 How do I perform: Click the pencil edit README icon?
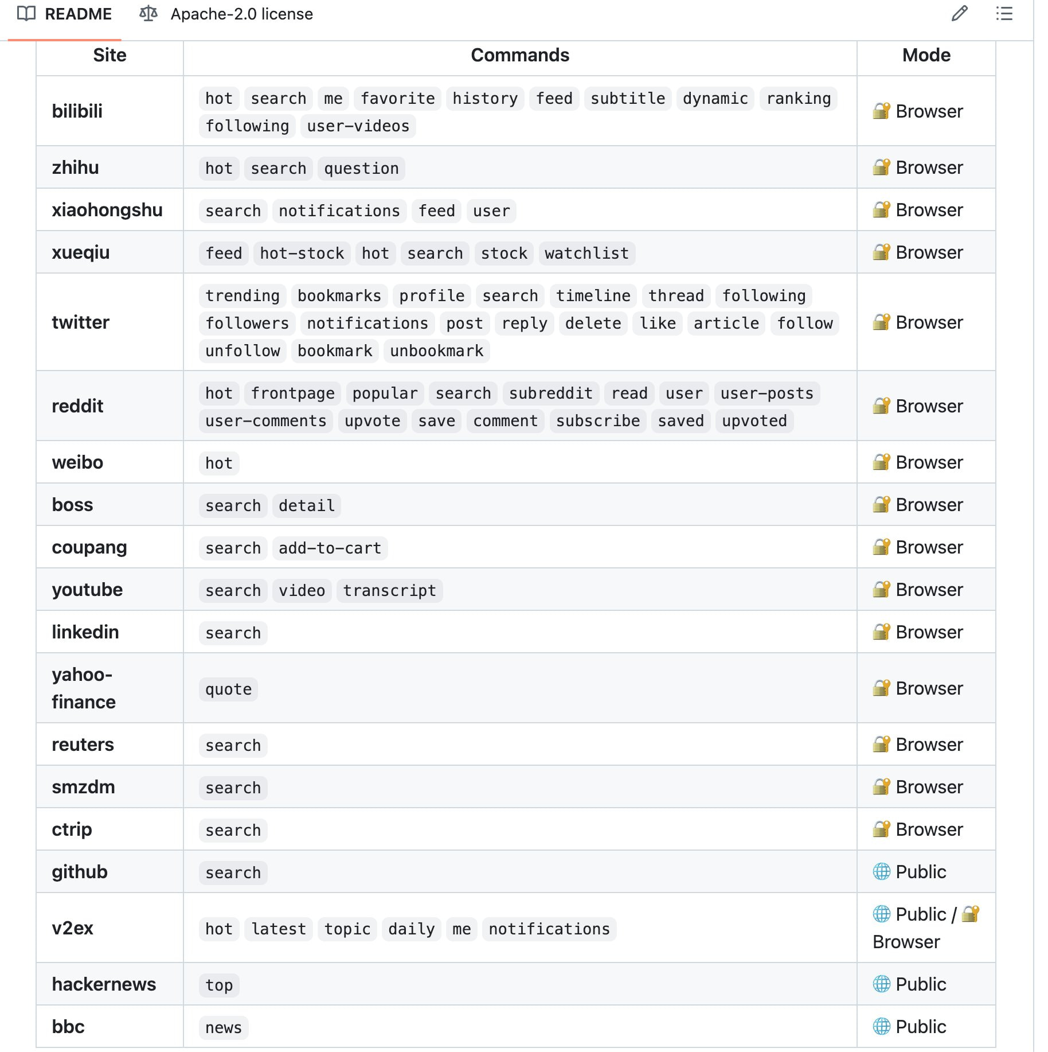pyautogui.click(x=959, y=14)
